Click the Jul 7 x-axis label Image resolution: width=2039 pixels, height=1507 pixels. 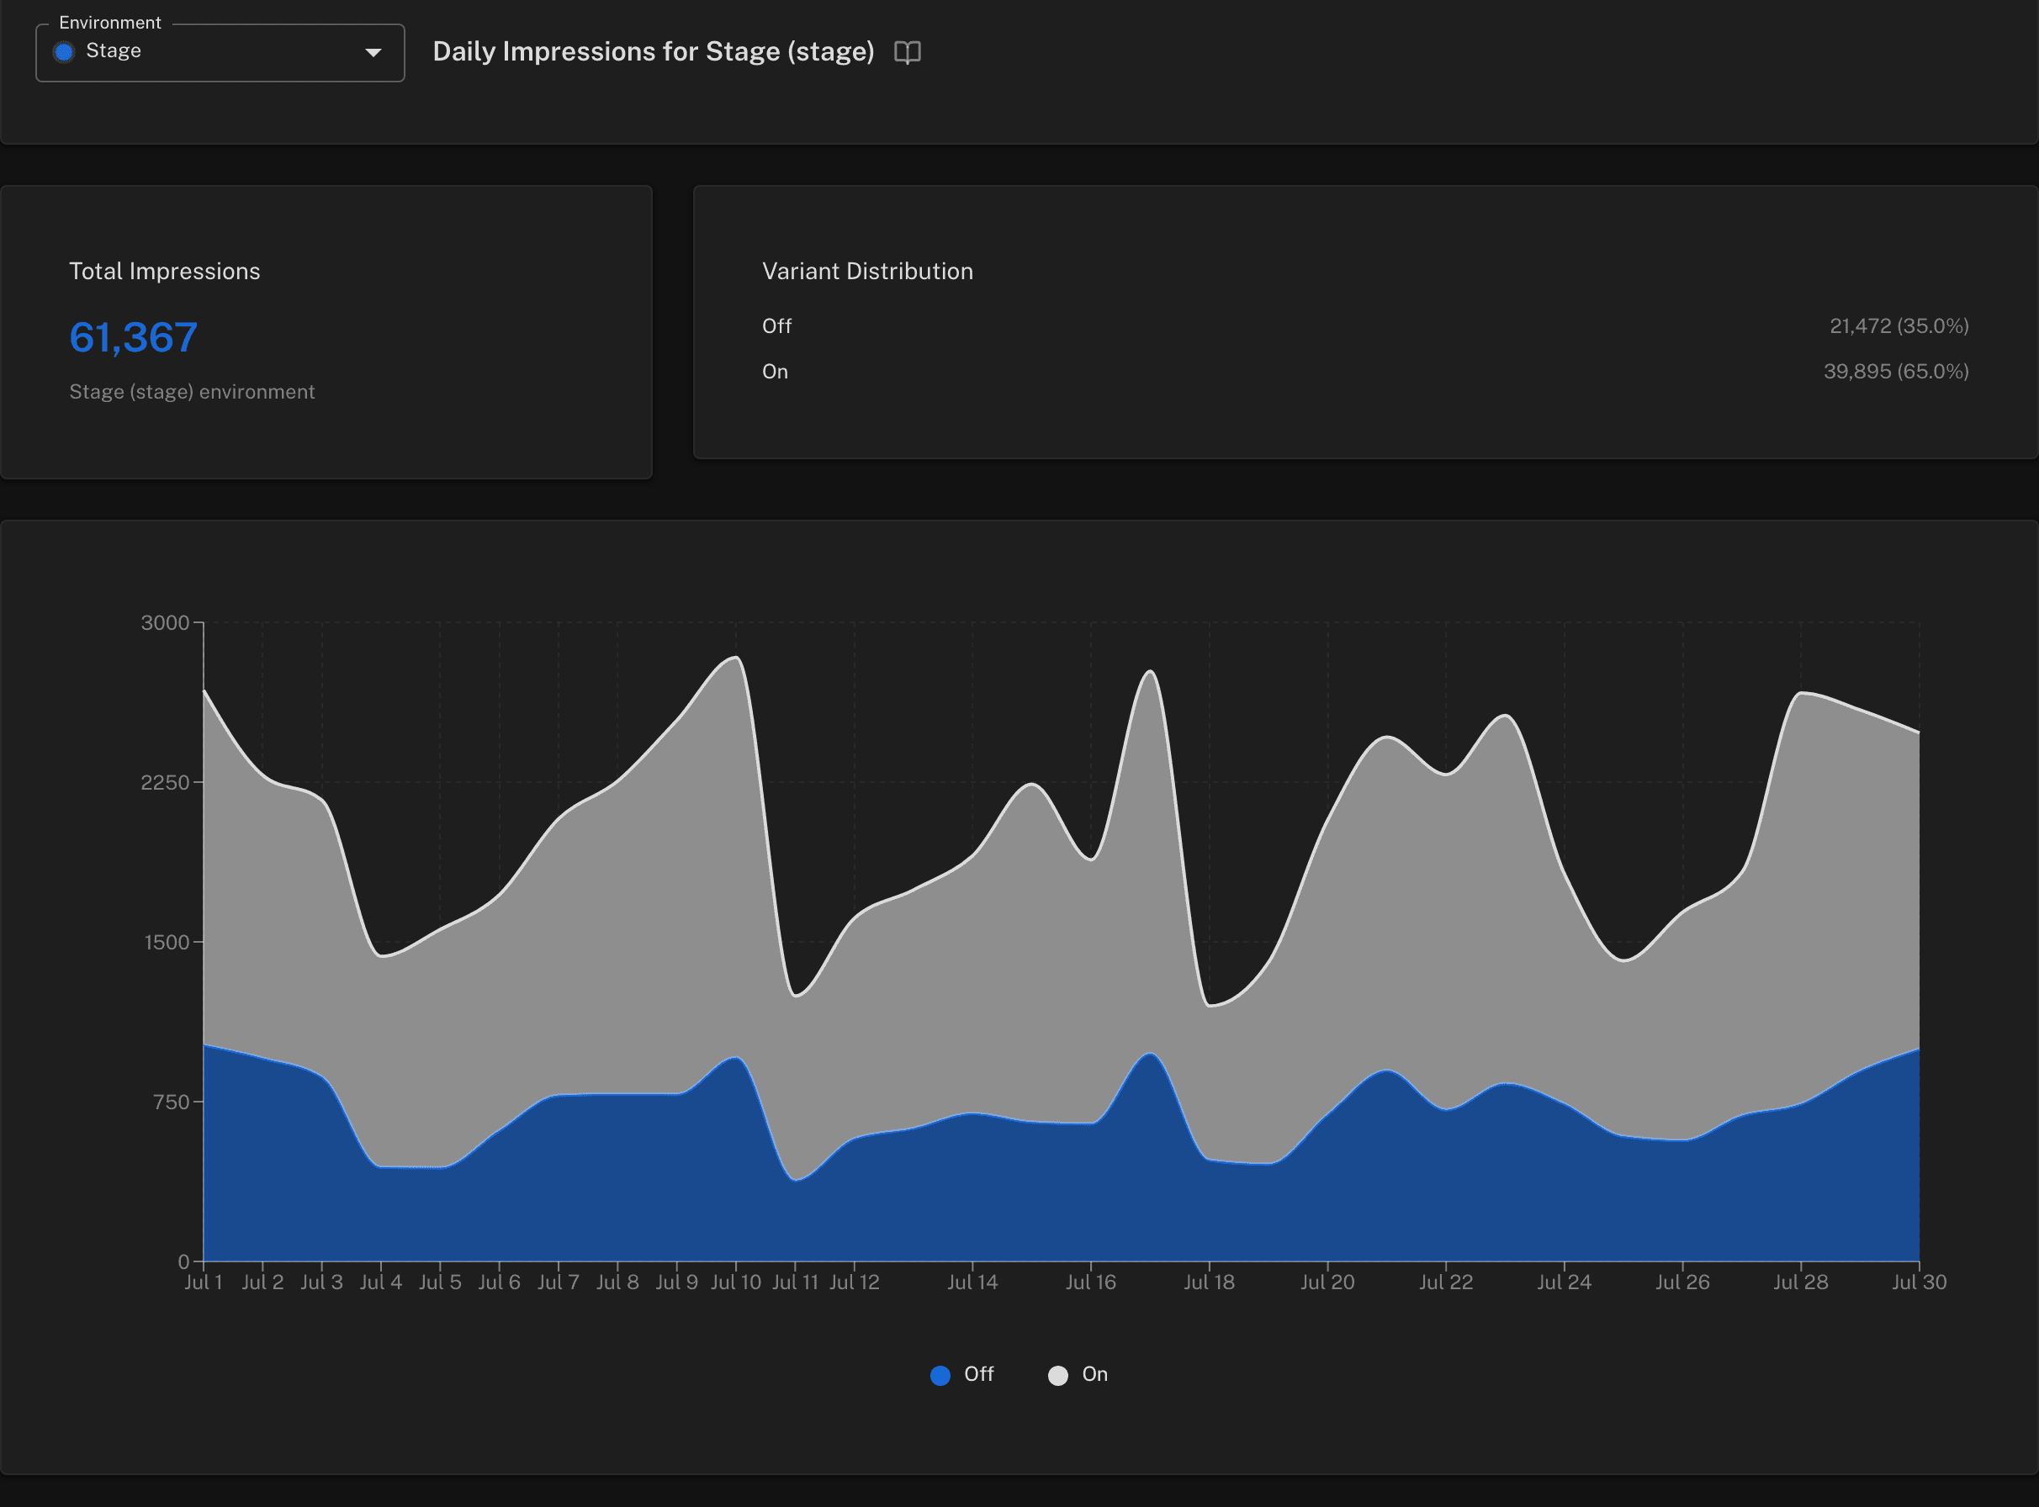559,1282
